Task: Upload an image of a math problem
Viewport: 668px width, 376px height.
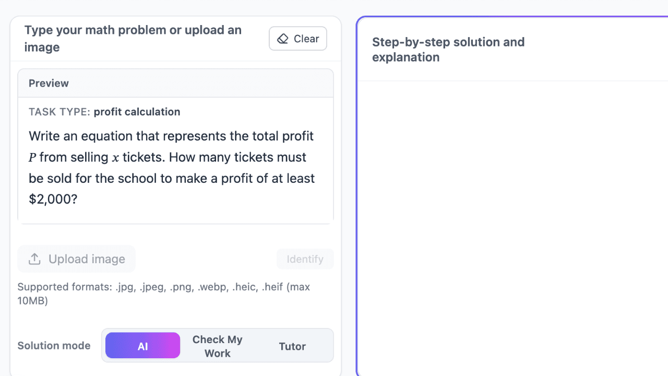Action: coord(76,258)
